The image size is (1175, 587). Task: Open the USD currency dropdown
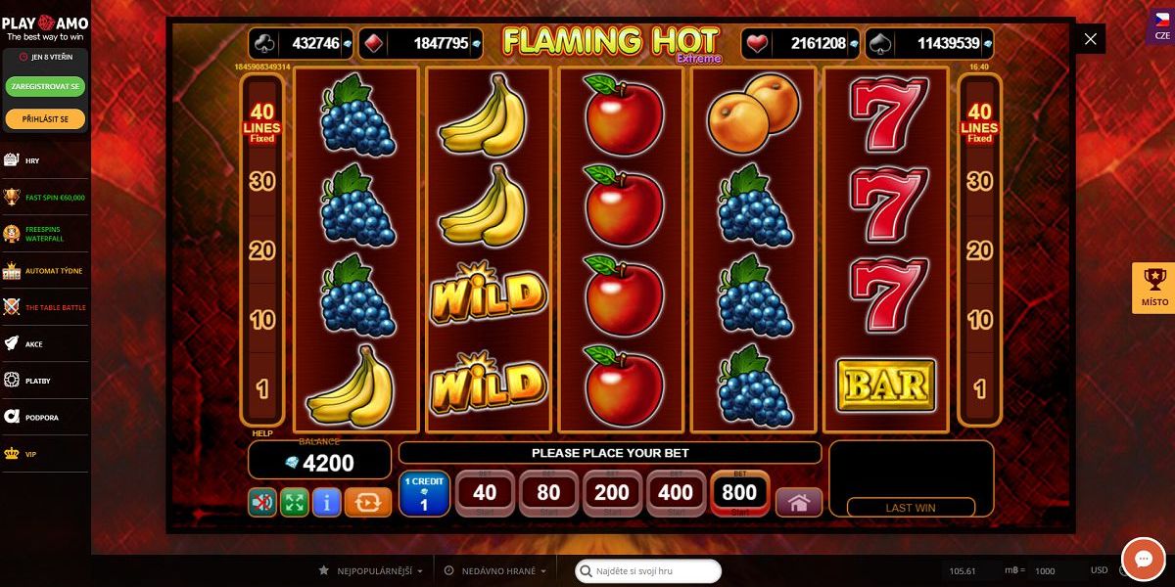pos(1105,570)
